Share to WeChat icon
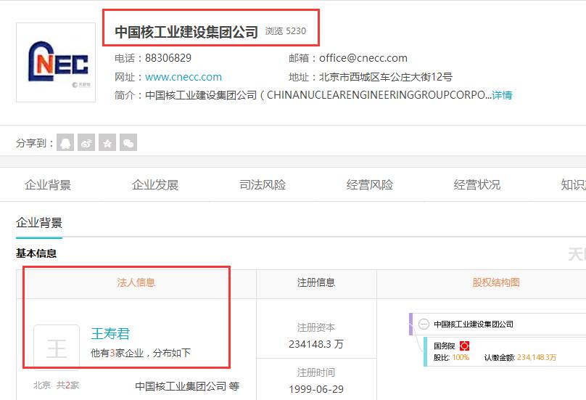This screenshot has width=586, height=400. pyautogui.click(x=128, y=142)
